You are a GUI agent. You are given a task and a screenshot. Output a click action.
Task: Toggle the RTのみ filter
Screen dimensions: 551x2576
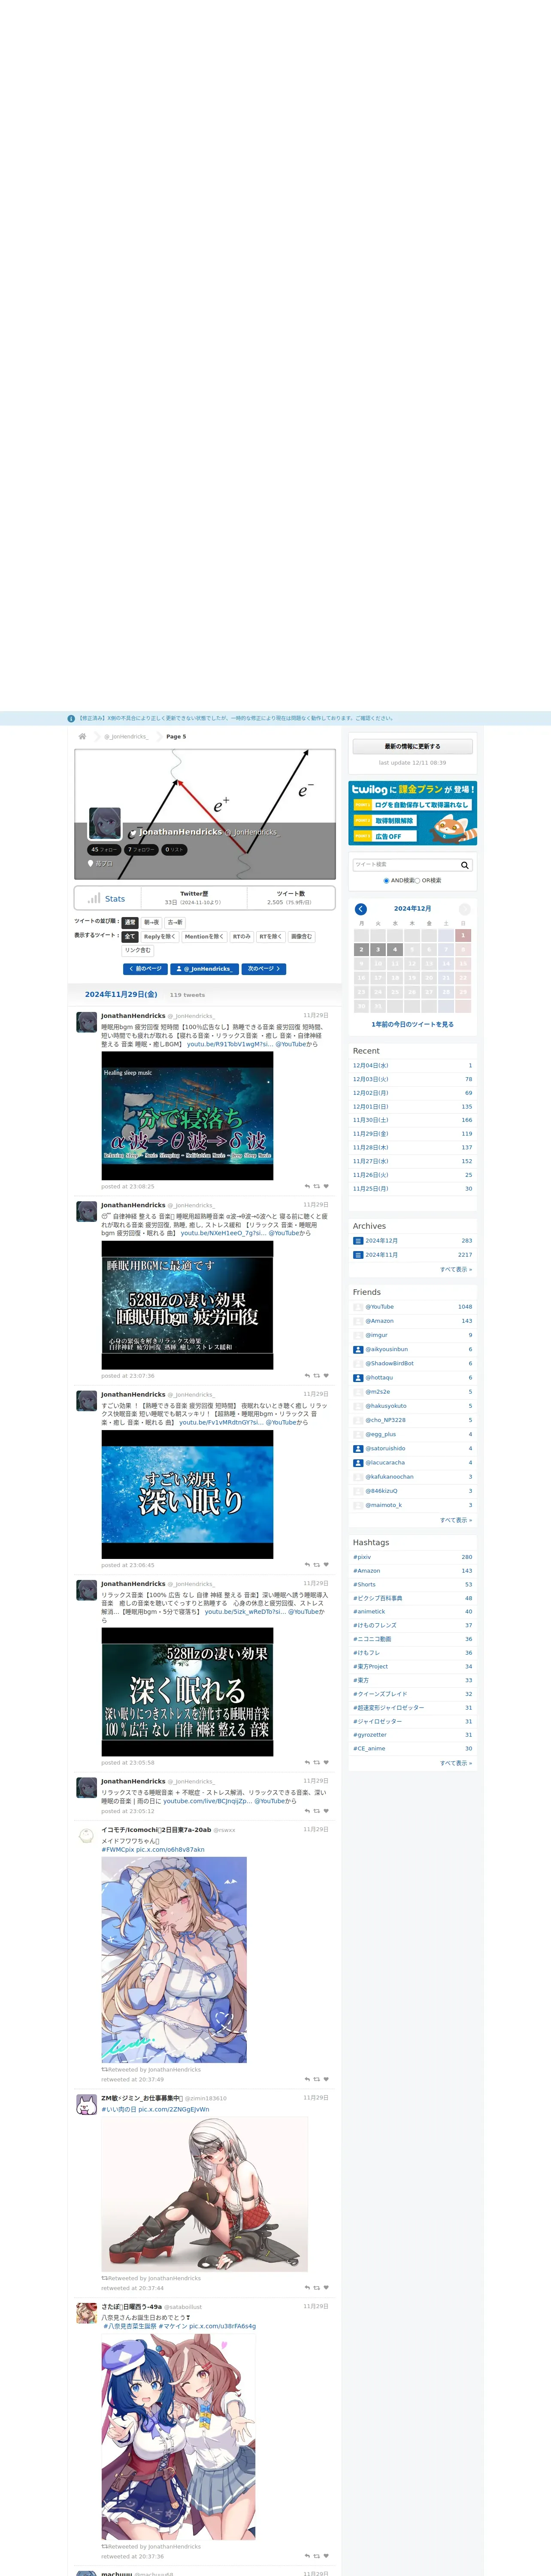242,937
